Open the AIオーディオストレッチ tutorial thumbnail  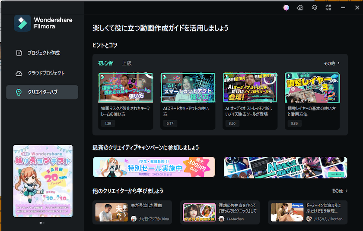[250, 87]
